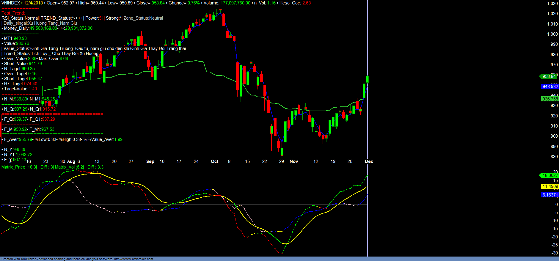Viewport: 559px width, 261px height.
Task: Click the red Test_Trend label
Action: 13,13
